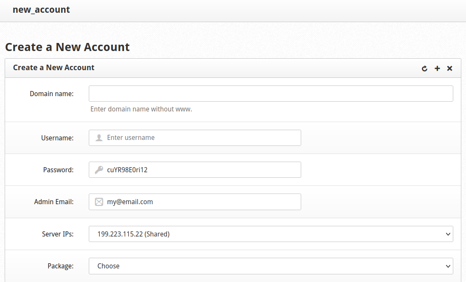The image size is (466, 282).
Task: Click the my@email.com Admin Email field
Action: 195,202
